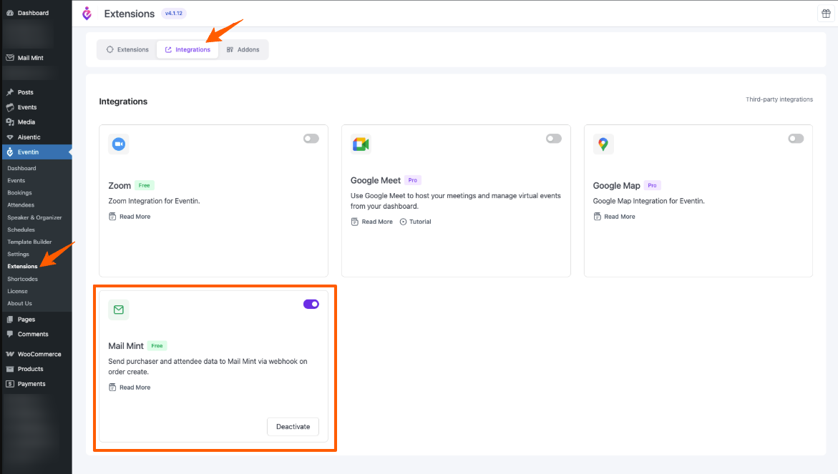Open Speaker & Organizer submenu item
Image resolution: width=838 pixels, height=474 pixels.
[35, 217]
